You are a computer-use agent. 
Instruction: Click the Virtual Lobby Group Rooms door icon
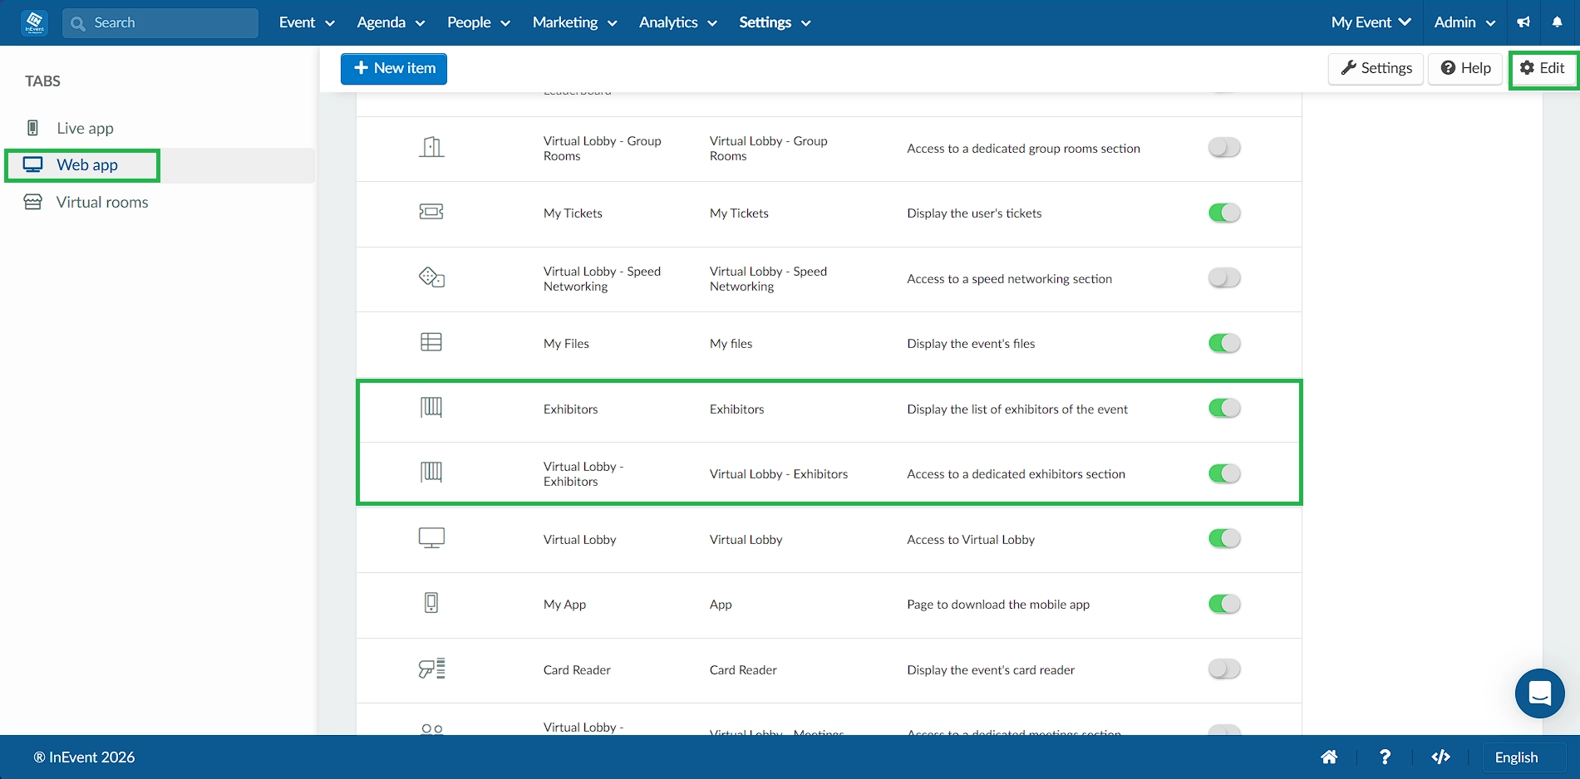[431, 148]
